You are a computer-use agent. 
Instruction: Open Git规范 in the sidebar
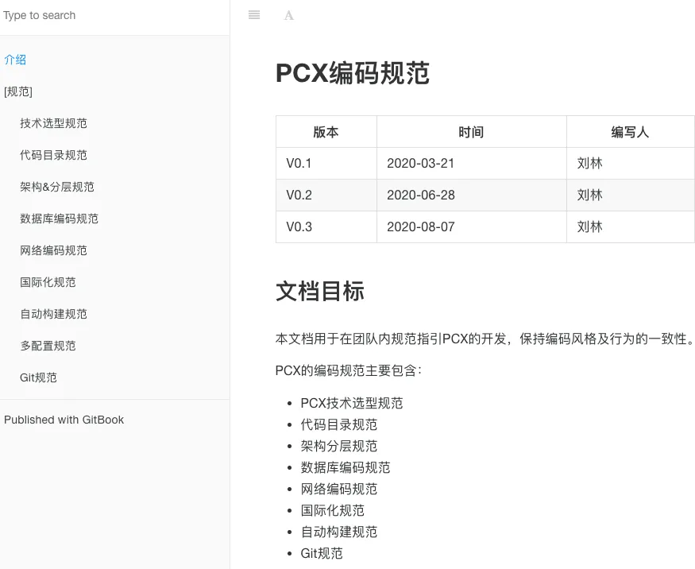coord(39,377)
